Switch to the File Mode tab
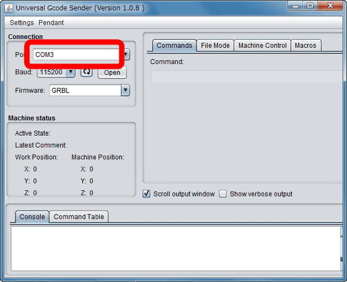This screenshot has height=282, width=347. pyautogui.click(x=215, y=45)
